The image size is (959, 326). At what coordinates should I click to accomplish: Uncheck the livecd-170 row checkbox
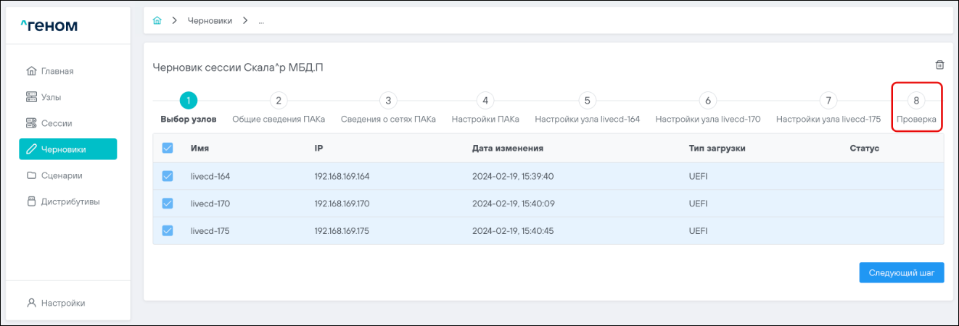[x=168, y=204]
